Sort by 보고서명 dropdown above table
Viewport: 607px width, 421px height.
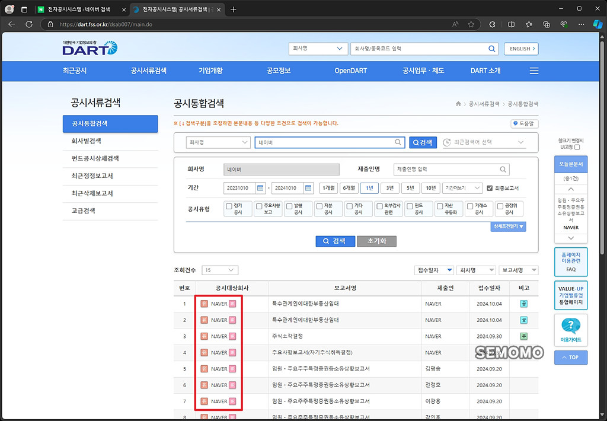[519, 270]
